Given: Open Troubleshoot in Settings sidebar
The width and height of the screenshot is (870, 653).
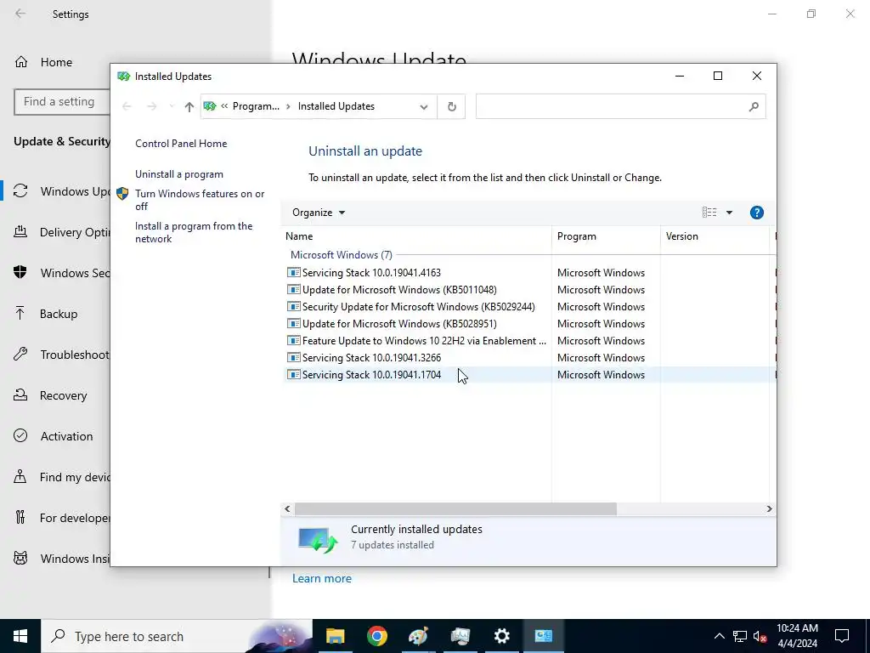Looking at the screenshot, I should (x=61, y=355).
